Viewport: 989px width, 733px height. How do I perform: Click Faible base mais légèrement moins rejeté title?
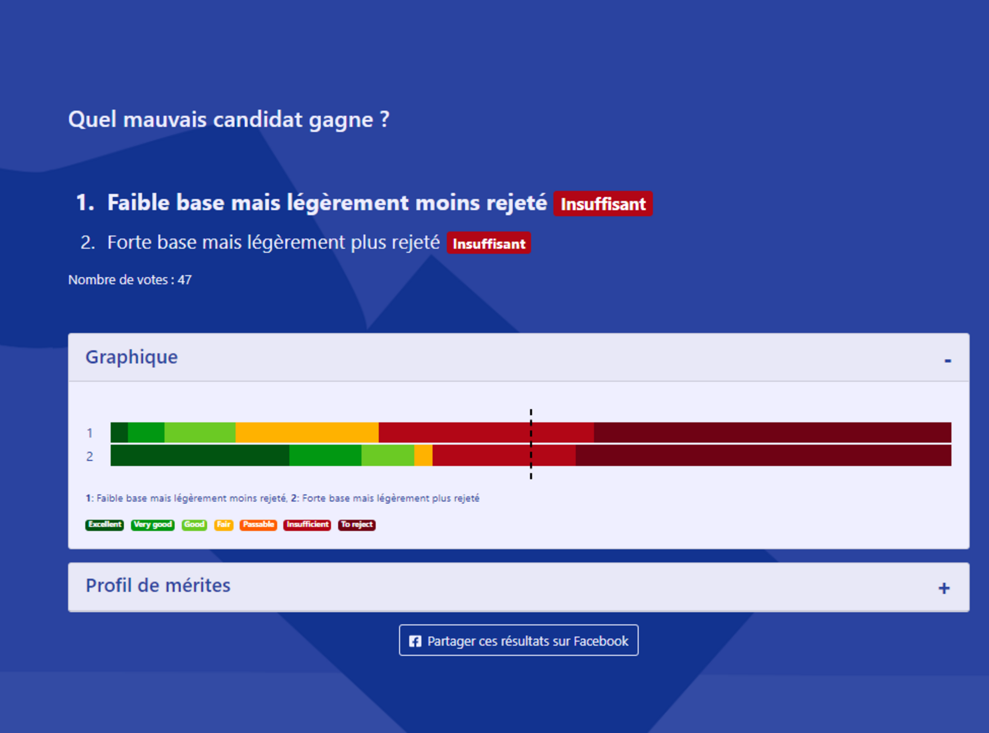pos(327,203)
